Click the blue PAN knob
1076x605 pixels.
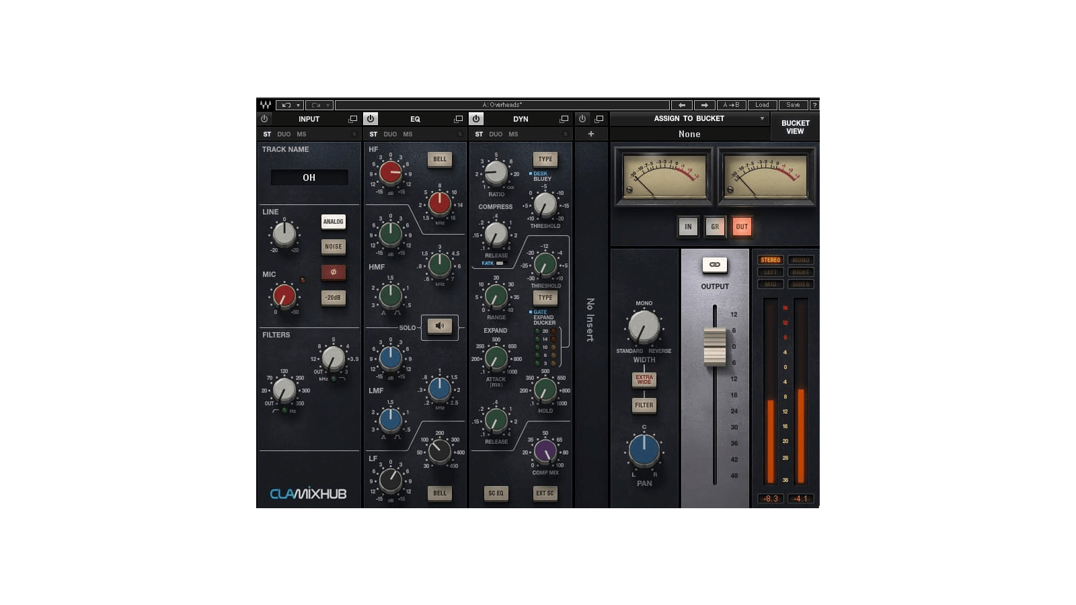[x=644, y=450]
